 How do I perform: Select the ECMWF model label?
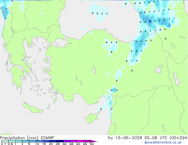[x=48, y=138]
